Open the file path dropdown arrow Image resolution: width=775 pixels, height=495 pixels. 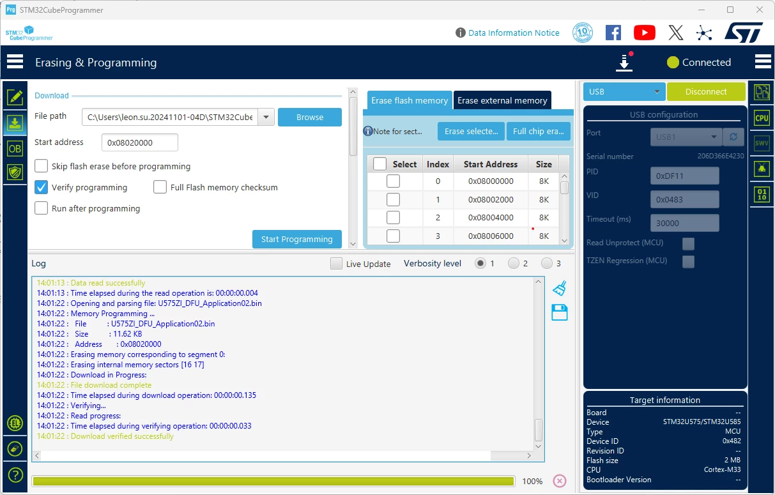click(x=266, y=117)
